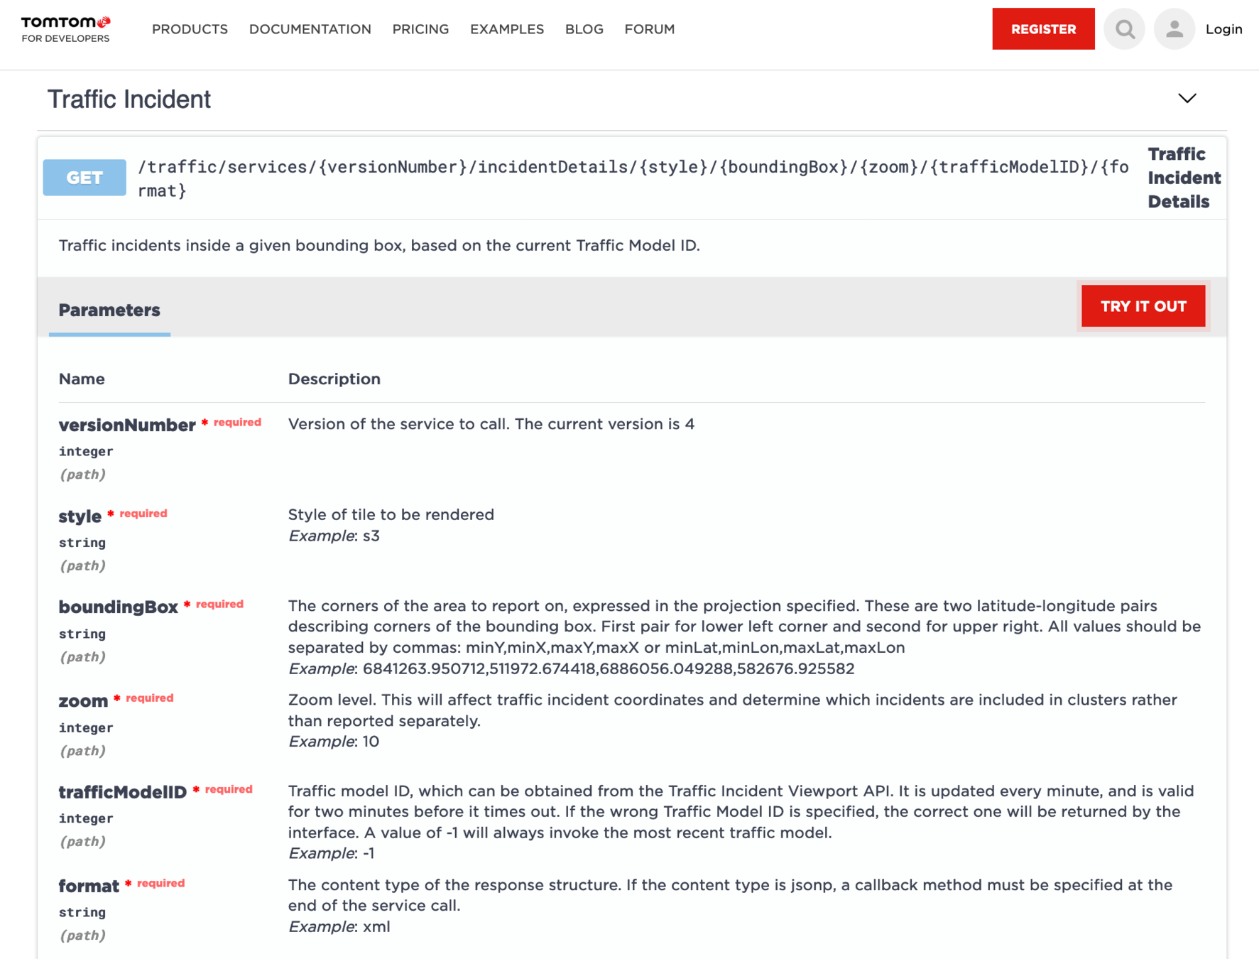1259x959 pixels.
Task: Click the 'Example: xml' format value
Action: click(339, 926)
